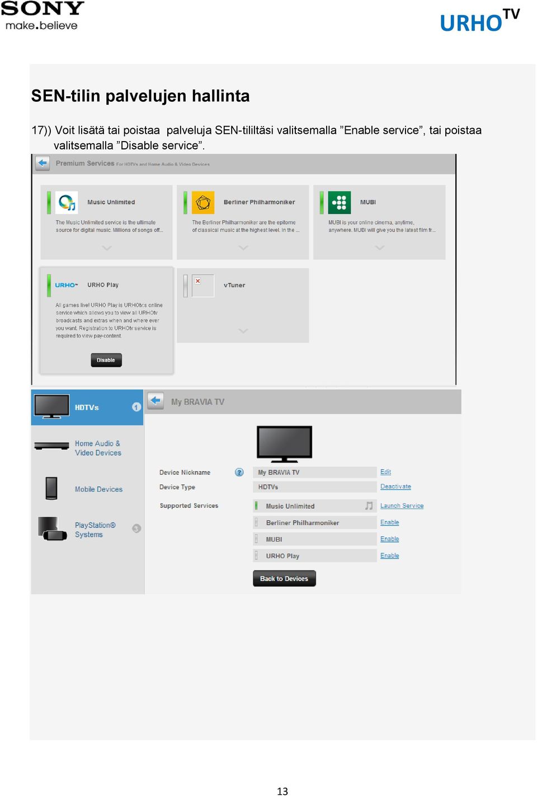Click the Deactivate link for Device Type
This screenshot has height=796, width=537.
[395, 486]
